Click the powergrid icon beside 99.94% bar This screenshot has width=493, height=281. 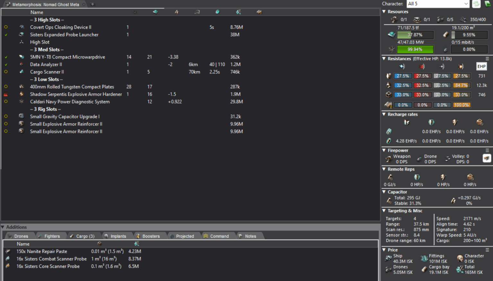(392, 49)
